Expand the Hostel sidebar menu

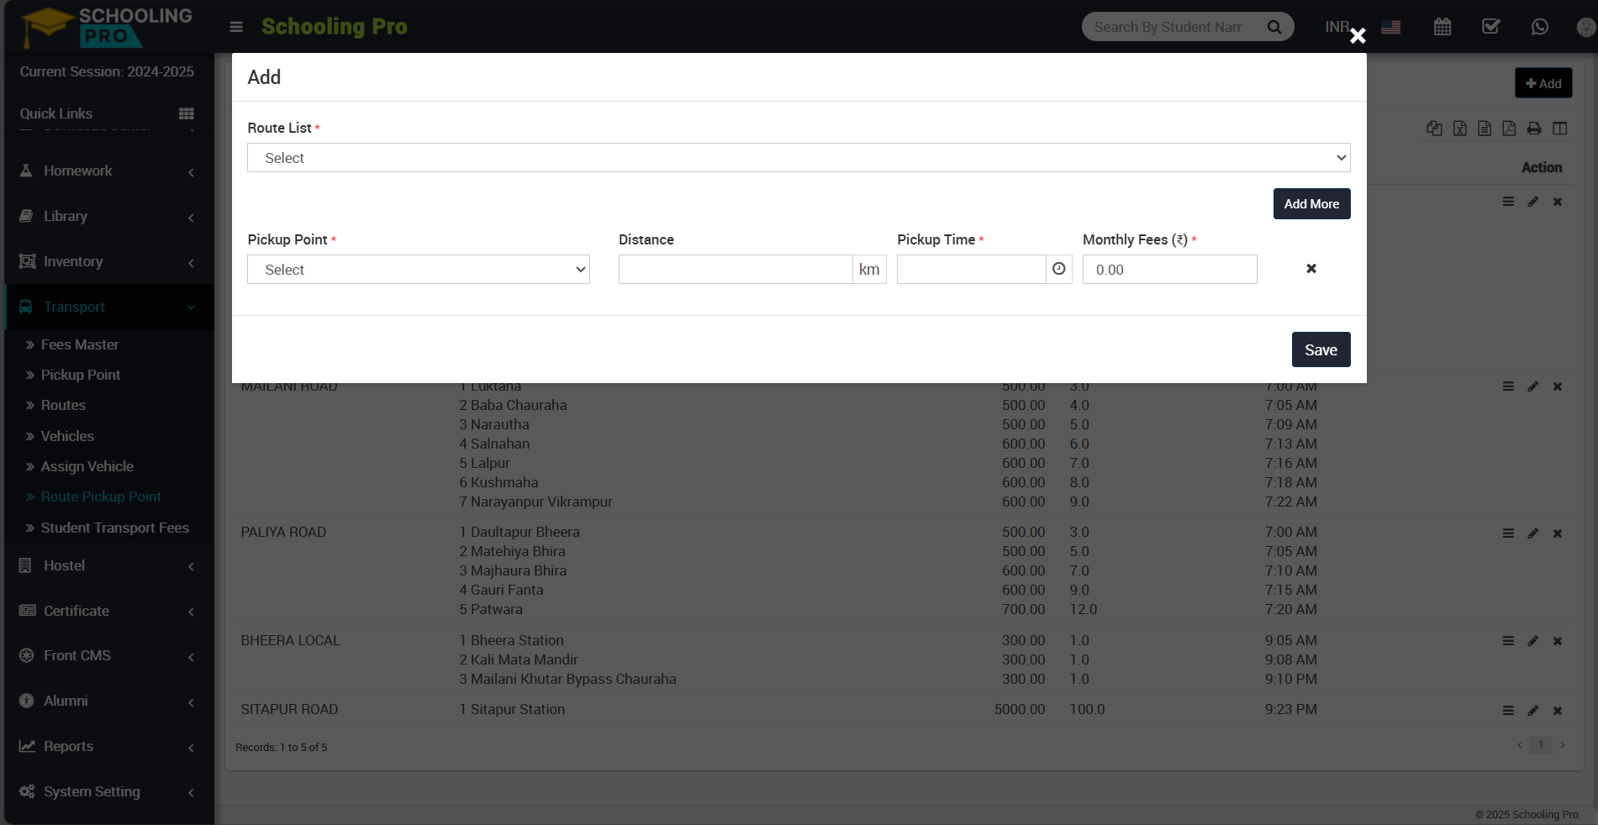108,565
